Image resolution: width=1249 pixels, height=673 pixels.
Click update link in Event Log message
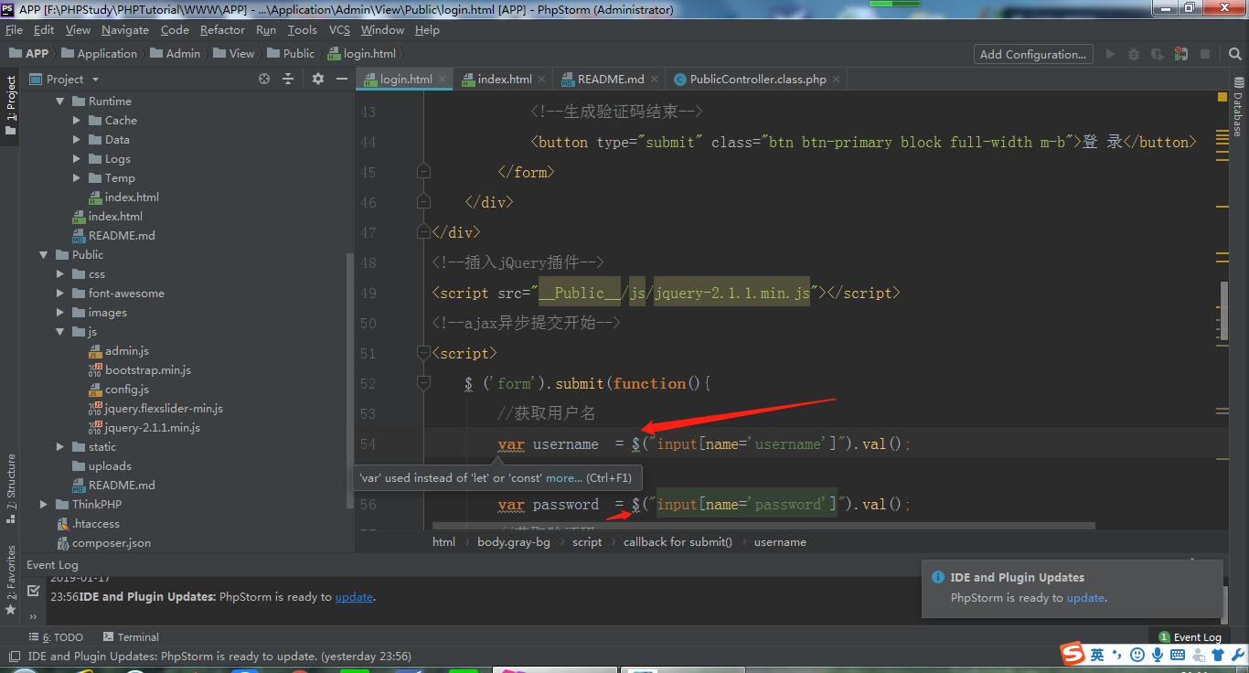(354, 597)
